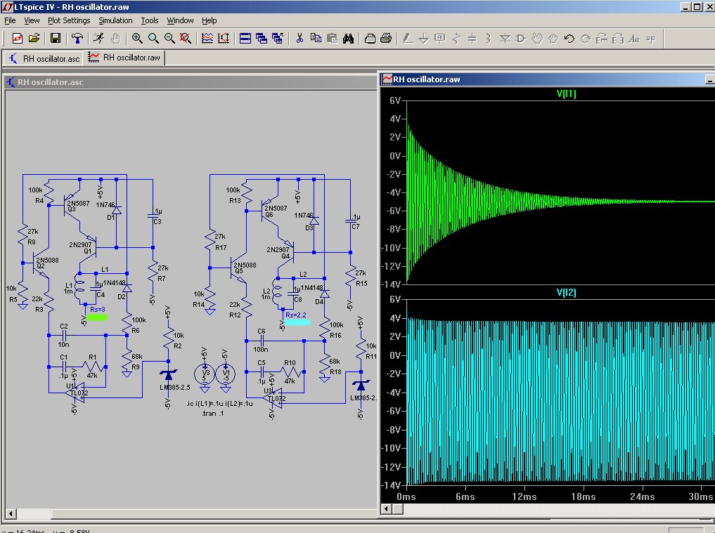715x533 pixels.
Task: Click the Cut scissors icon
Action: coord(299,39)
